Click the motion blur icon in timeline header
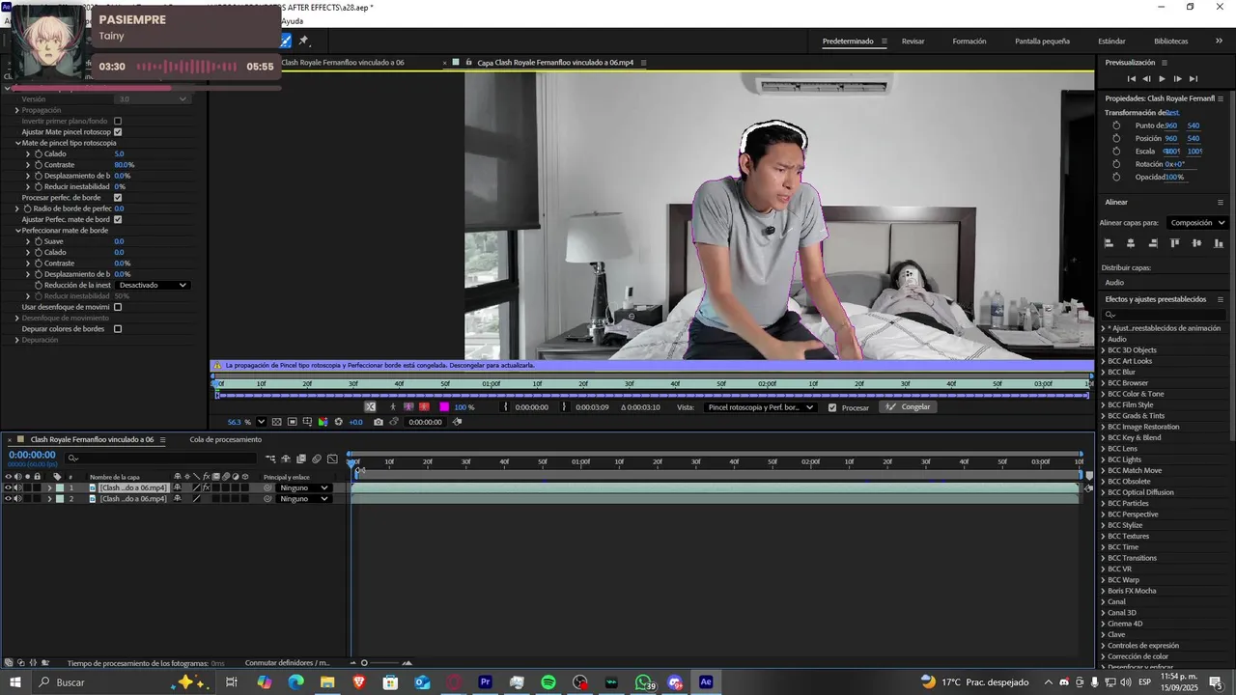The image size is (1236, 695). [317, 459]
